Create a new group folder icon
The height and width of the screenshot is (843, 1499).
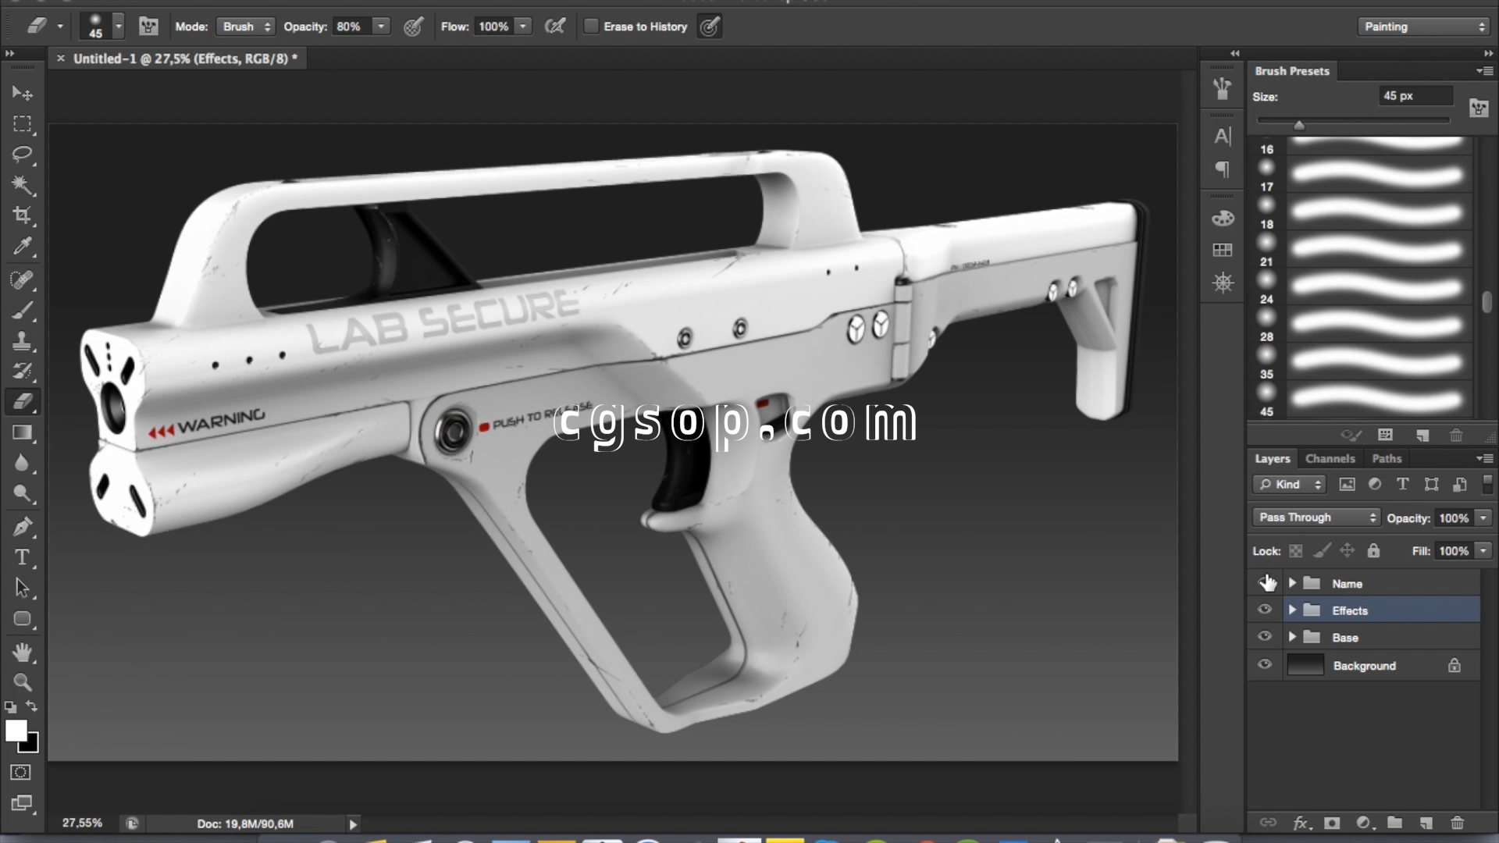point(1394,823)
